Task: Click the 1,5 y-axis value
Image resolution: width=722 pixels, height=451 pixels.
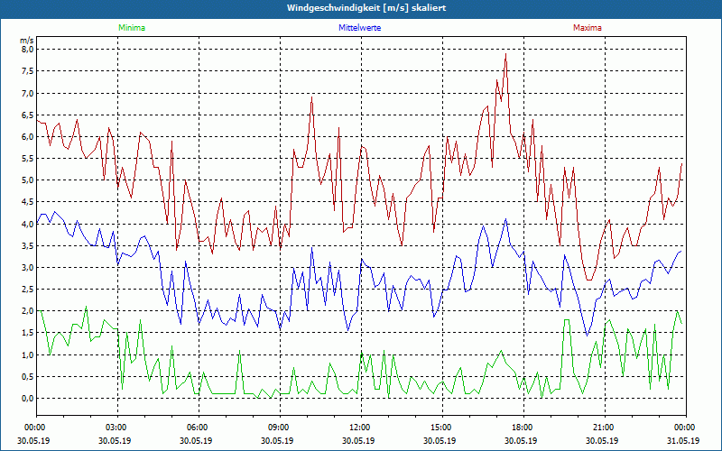Action: tap(28, 333)
